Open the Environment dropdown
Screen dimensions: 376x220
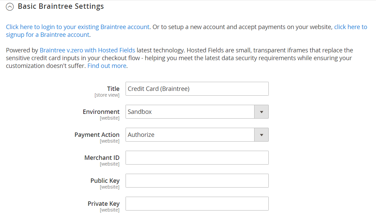[x=197, y=112]
